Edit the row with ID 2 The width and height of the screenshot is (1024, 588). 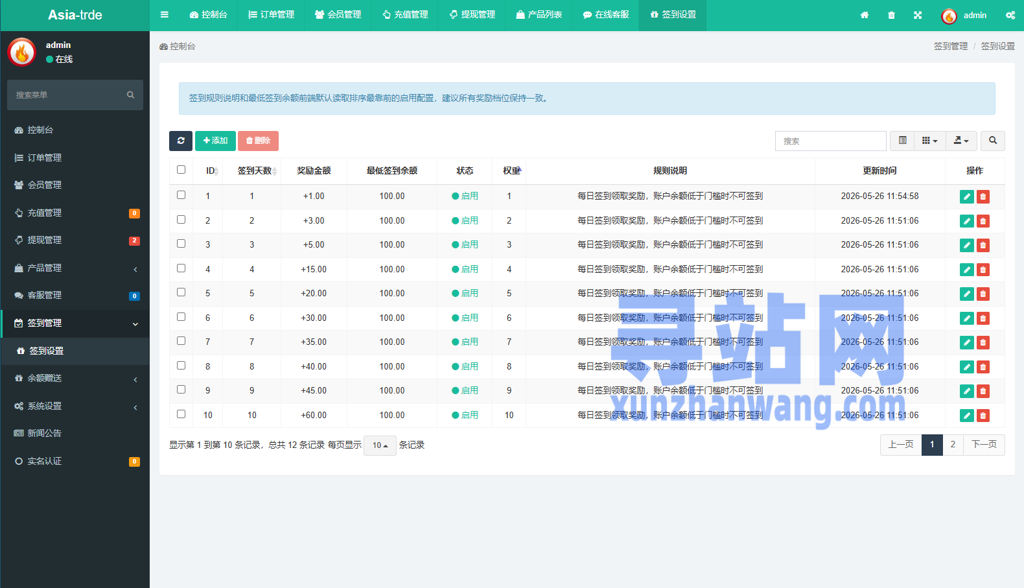[967, 221]
